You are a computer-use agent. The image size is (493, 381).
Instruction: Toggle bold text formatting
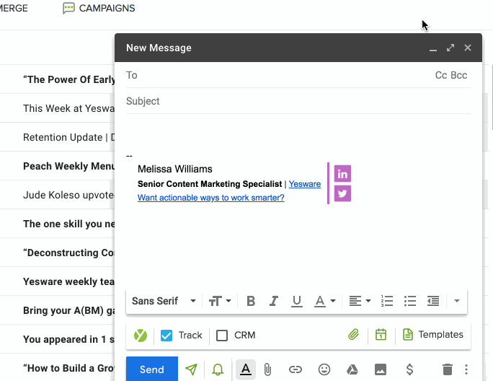(x=251, y=301)
